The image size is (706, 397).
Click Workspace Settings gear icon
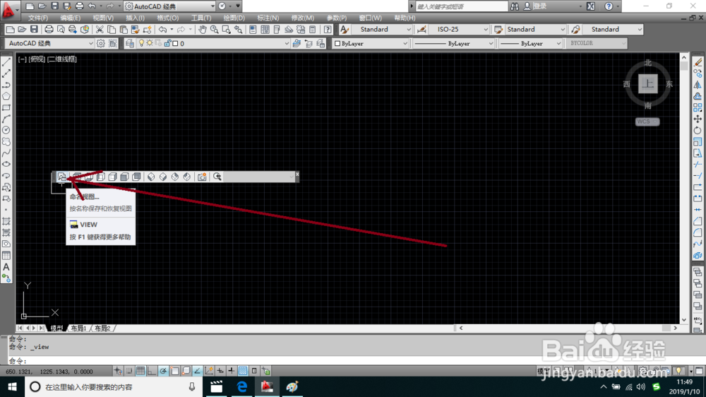pos(101,43)
